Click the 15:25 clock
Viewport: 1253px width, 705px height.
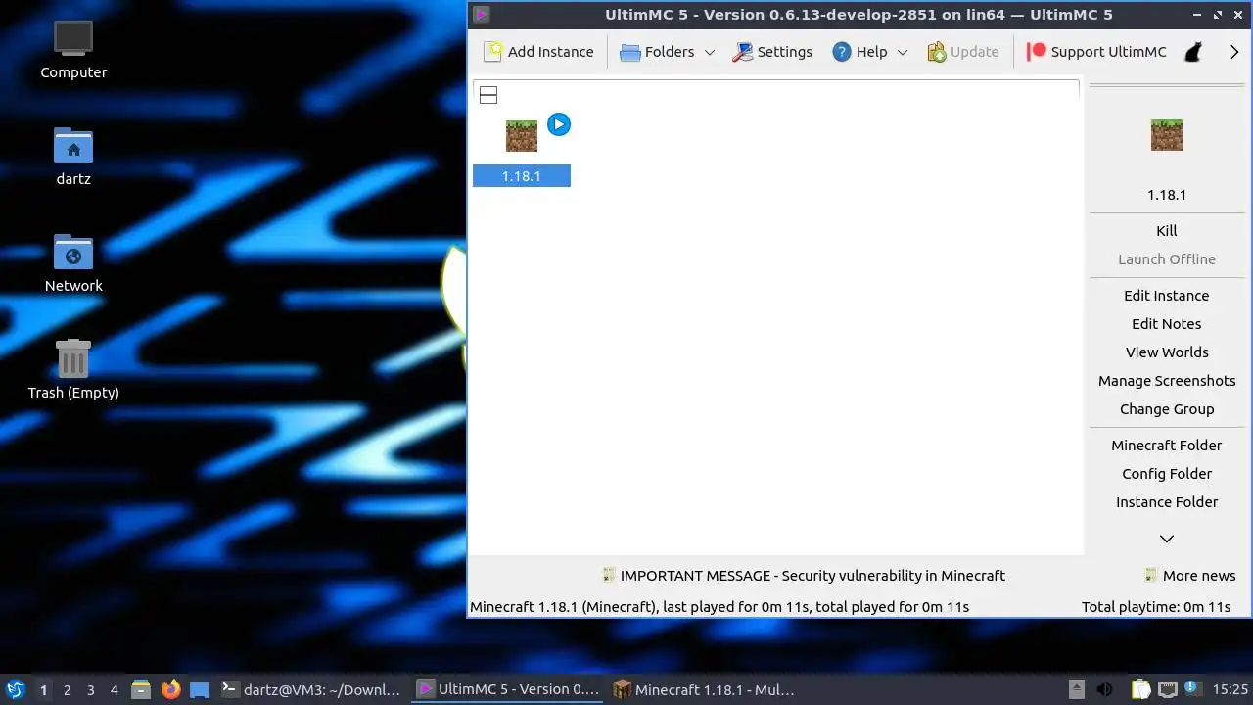(1230, 689)
